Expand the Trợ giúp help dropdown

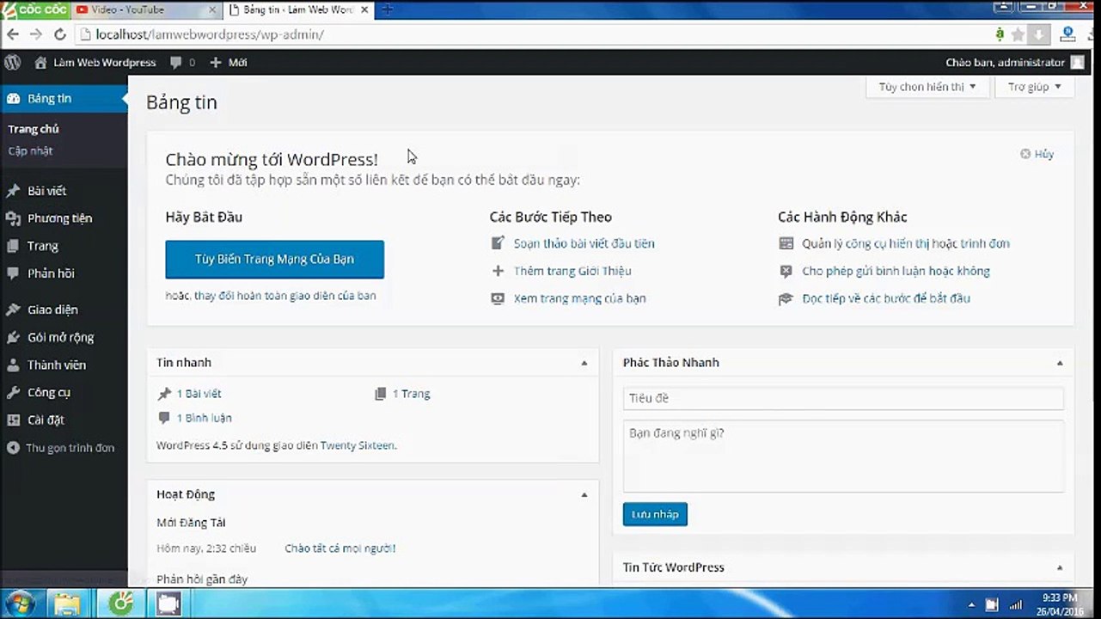coord(1034,87)
